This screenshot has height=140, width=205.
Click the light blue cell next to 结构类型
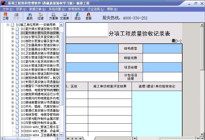162,49
